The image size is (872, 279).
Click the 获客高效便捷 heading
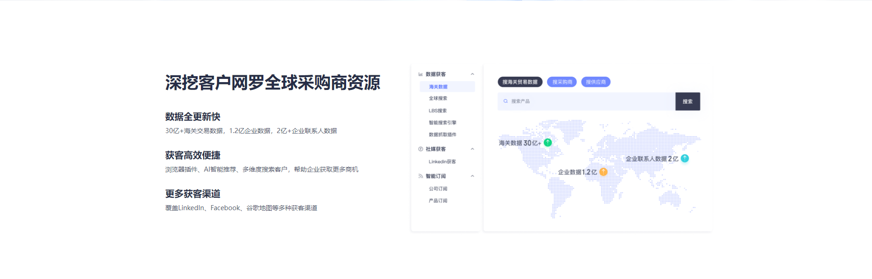pos(193,155)
